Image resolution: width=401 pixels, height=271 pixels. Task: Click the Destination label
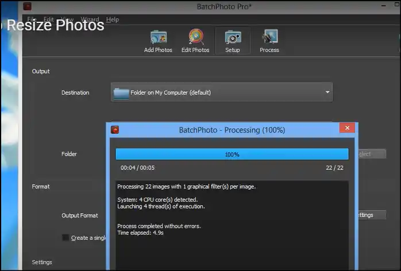coord(75,93)
